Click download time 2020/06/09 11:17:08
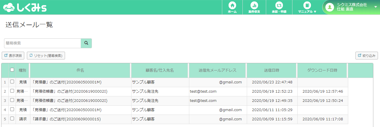Screen dimensions: 380x127 click(x=323, y=119)
